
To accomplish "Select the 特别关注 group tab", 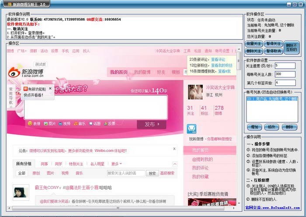I will tap(76, 164).
